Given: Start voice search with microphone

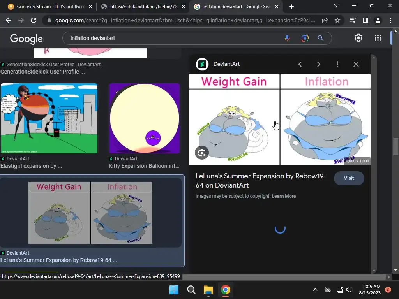Looking at the screenshot, I should 287,38.
